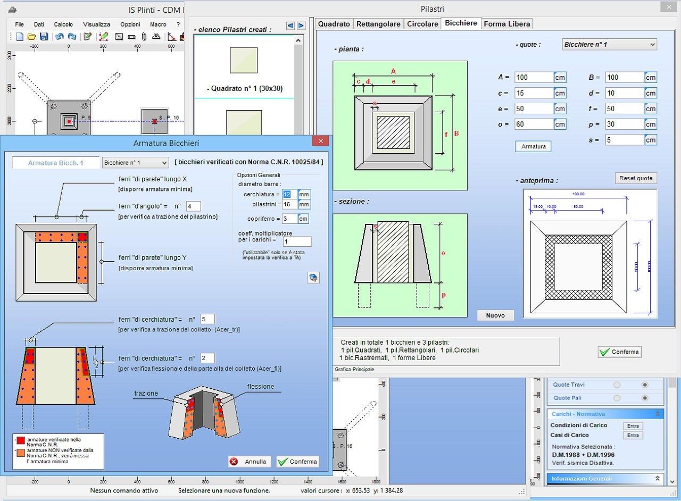The image size is (681, 501).
Task: Open the Bicchiere dropdown in Armatura Bicchieri dialog
Action: 135,163
